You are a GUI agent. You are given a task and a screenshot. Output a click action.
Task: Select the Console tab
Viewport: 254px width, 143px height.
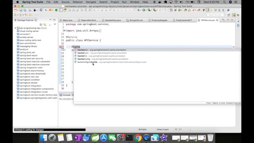click(66, 95)
